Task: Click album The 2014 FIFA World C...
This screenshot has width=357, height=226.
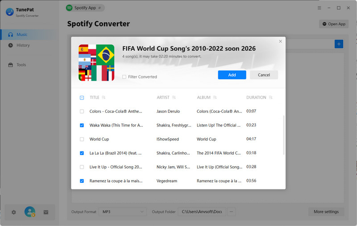Action: tap(219, 153)
